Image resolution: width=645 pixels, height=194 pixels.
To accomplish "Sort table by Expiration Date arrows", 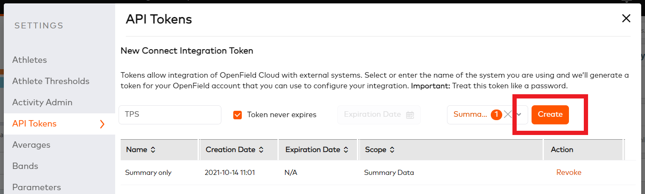I will click(346, 150).
